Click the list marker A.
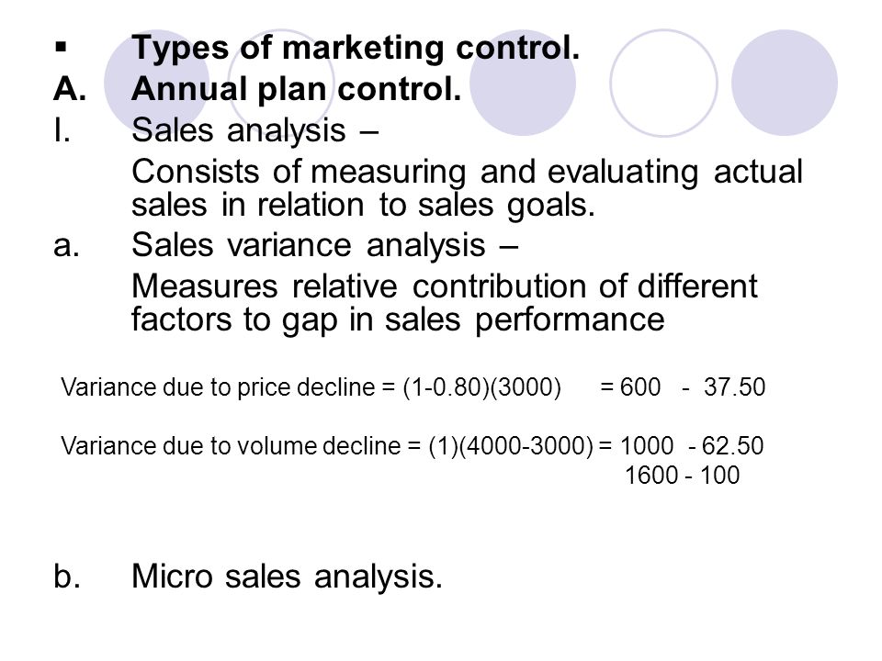Screen dimensions: 882x661 click(71, 89)
